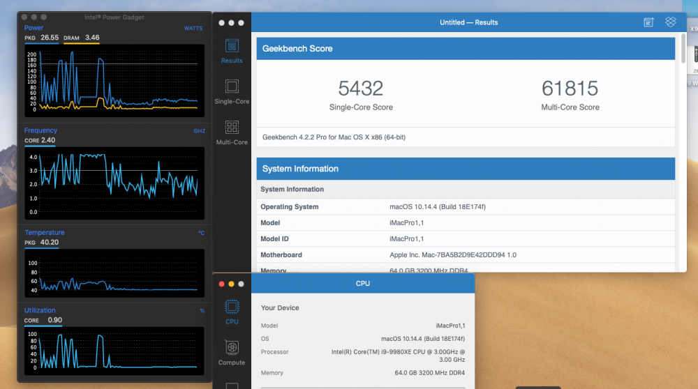The height and width of the screenshot is (389, 698).
Task: Open the Single-Core results section
Action: [x=232, y=92]
